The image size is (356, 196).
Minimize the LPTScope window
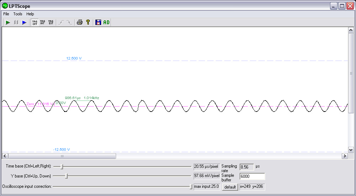tap(333, 6)
